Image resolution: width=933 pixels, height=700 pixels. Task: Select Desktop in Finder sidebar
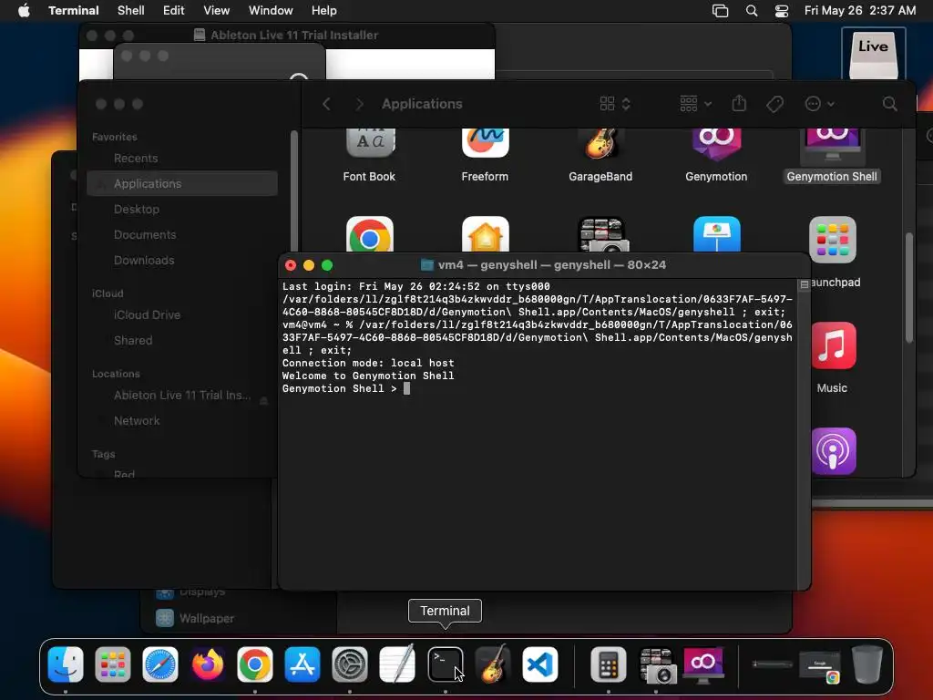(182, 209)
